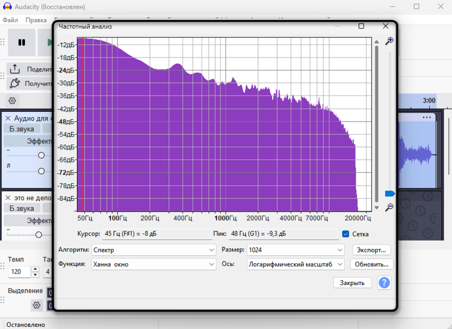
Task: Click the -48дБ level axis label
Action: (x=66, y=122)
